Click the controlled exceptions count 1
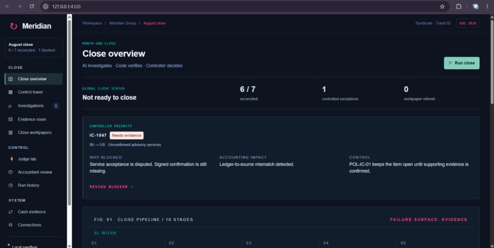The width and height of the screenshot is (494, 248). coord(324,89)
